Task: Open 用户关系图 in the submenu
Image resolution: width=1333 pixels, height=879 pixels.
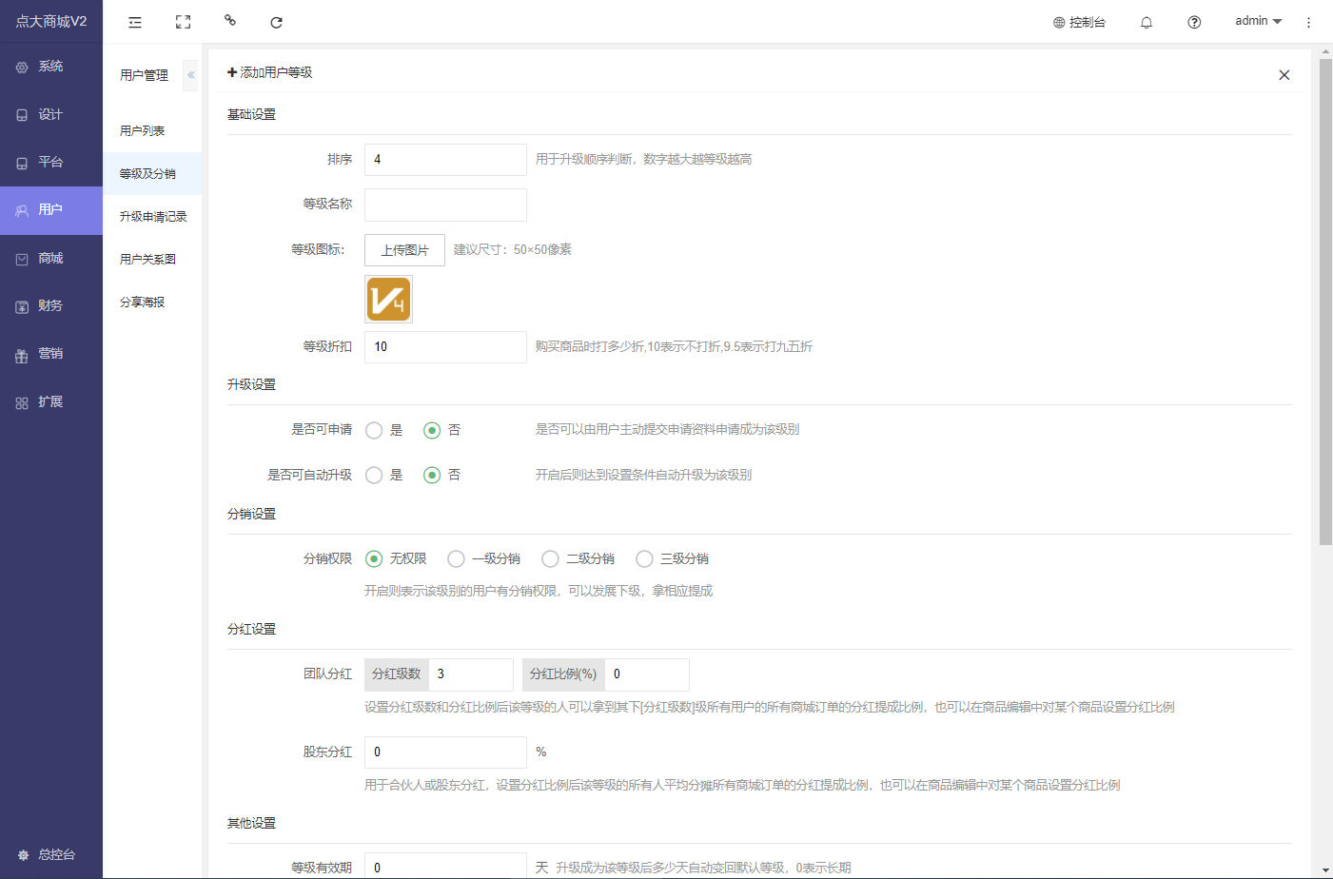Action: pyautogui.click(x=147, y=259)
